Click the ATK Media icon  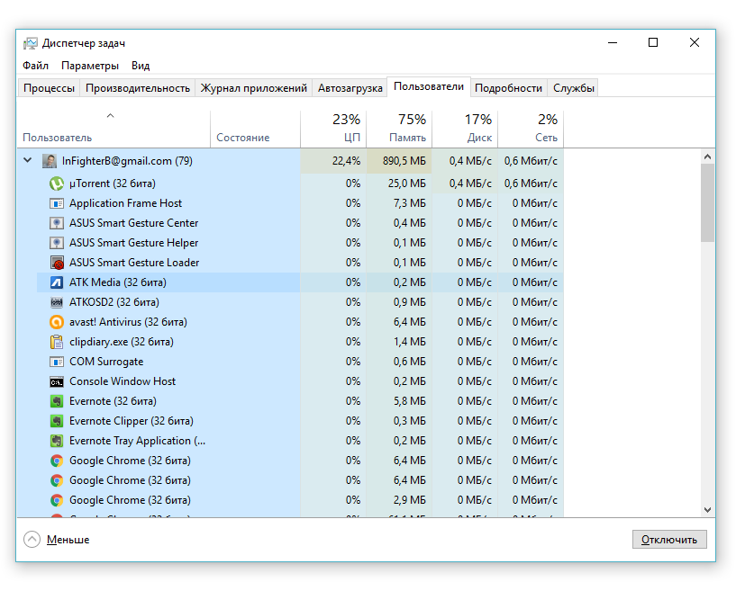[x=57, y=282]
